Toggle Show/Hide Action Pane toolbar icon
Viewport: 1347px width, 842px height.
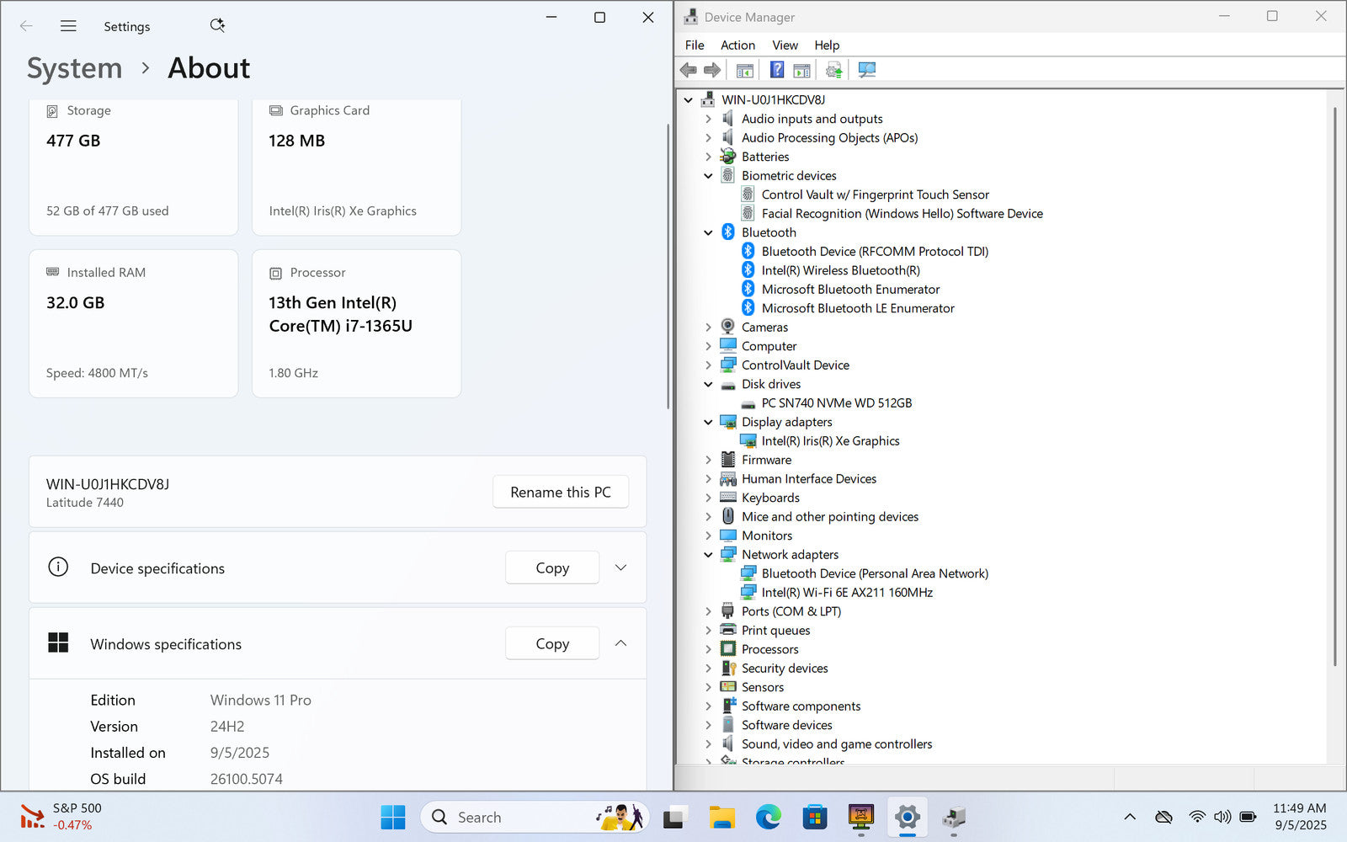pyautogui.click(x=801, y=70)
